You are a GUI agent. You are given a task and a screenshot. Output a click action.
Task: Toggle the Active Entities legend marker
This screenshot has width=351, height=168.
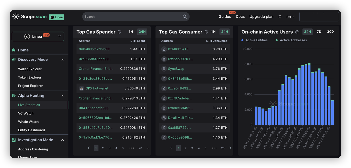(x=242, y=40)
